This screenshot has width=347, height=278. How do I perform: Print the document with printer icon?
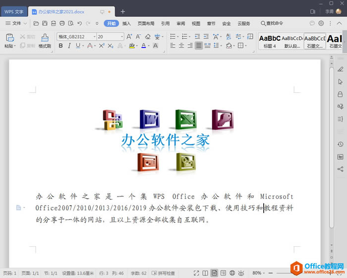62,23
